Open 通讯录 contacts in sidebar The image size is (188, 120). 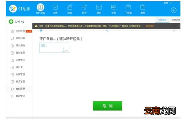point(17,67)
